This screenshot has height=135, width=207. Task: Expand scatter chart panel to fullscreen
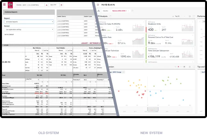click(194, 67)
